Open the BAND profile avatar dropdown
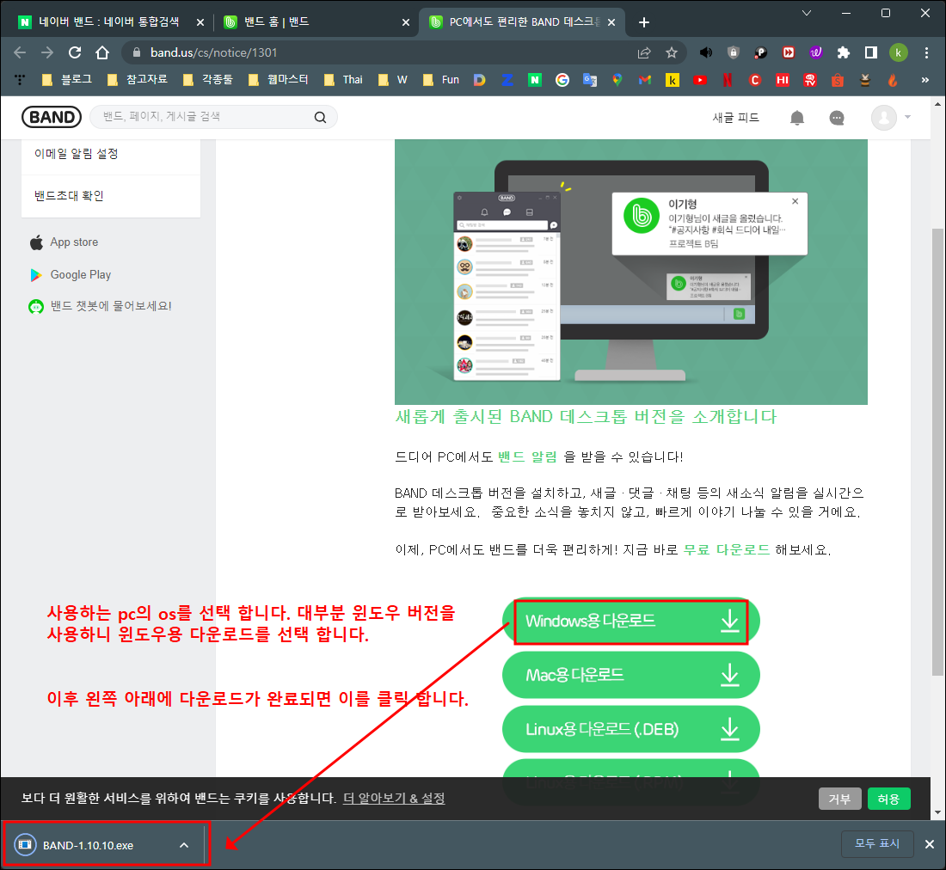Viewport: 946px width, 870px height. [x=884, y=118]
